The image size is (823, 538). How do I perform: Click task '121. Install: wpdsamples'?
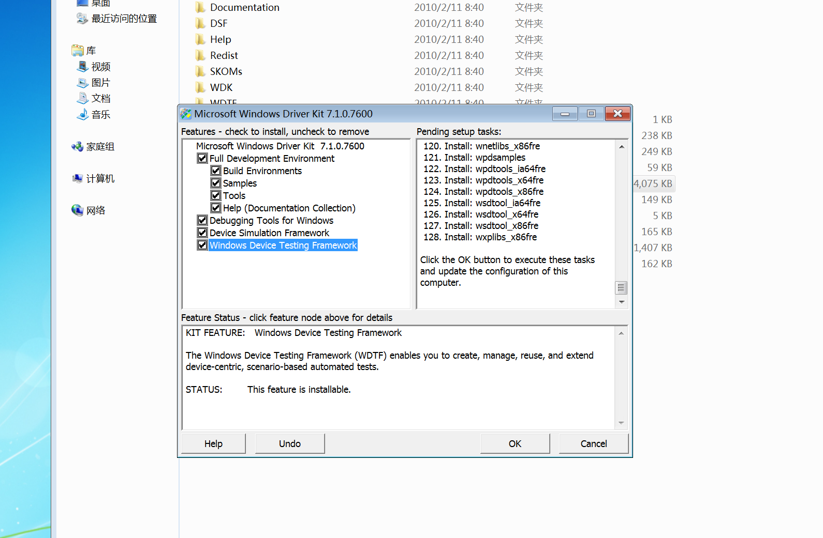[x=474, y=158]
